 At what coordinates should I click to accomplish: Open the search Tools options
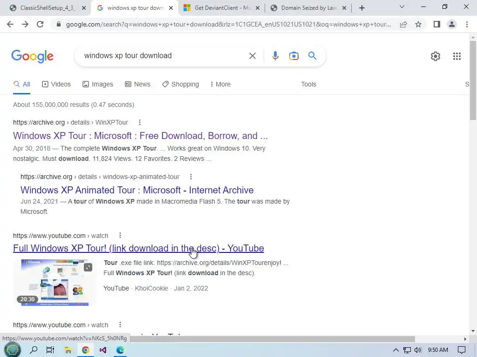(308, 84)
